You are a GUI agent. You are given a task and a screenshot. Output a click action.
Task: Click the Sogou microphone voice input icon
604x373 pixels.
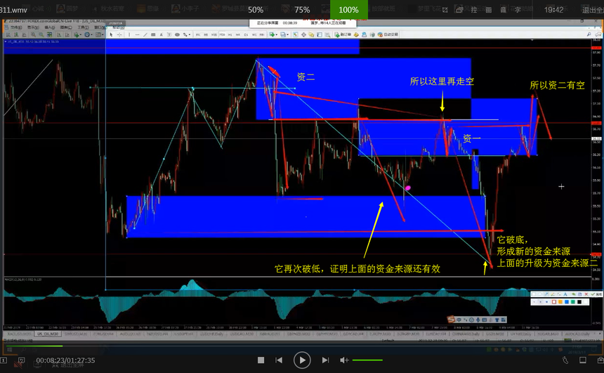point(478,320)
